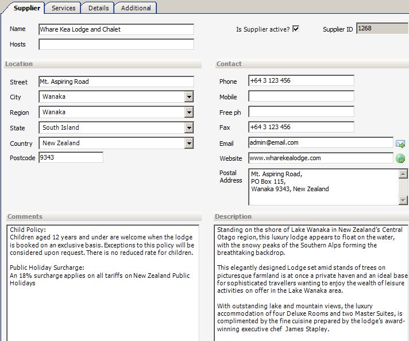Click the Street address field
The height and width of the screenshot is (341, 409).
116,82
